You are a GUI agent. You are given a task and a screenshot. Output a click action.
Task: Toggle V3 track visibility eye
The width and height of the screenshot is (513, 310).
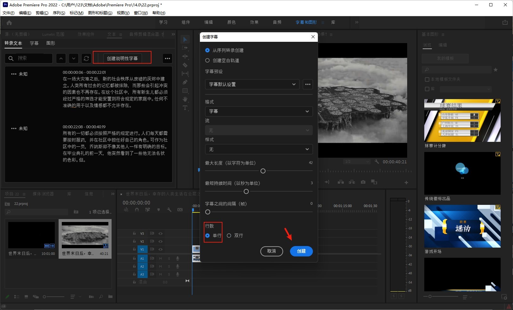[161, 233]
